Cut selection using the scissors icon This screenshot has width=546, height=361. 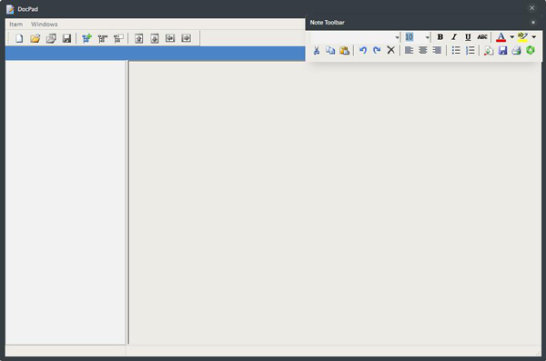pos(316,51)
